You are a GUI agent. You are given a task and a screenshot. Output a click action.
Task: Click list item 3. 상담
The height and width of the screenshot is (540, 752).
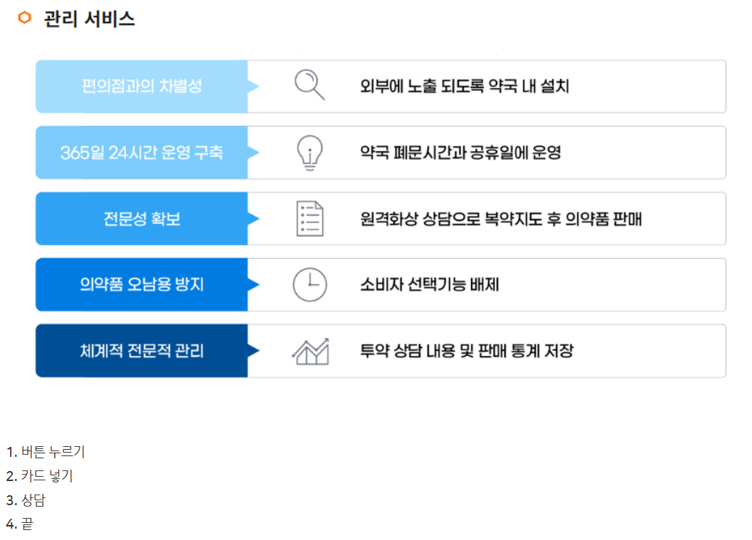click(x=26, y=499)
